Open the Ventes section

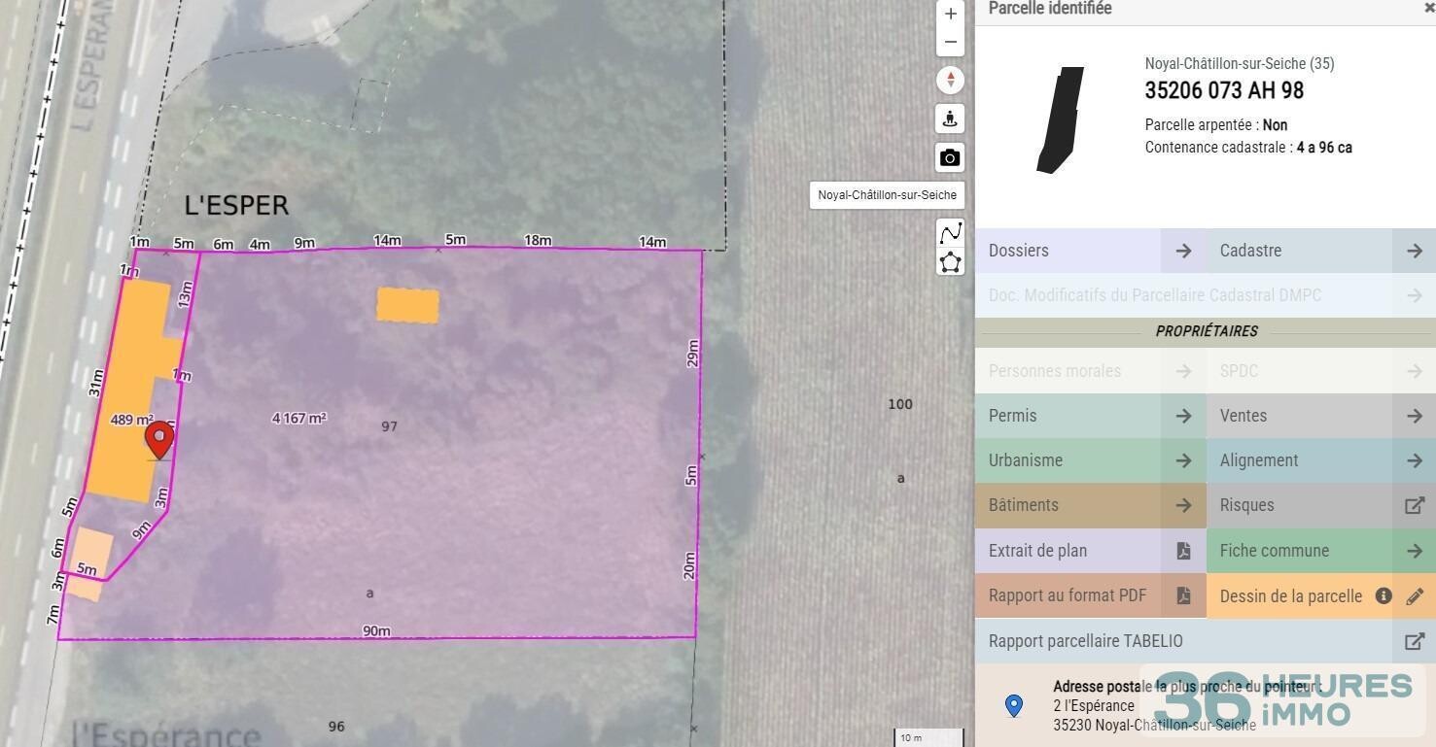tap(1320, 416)
